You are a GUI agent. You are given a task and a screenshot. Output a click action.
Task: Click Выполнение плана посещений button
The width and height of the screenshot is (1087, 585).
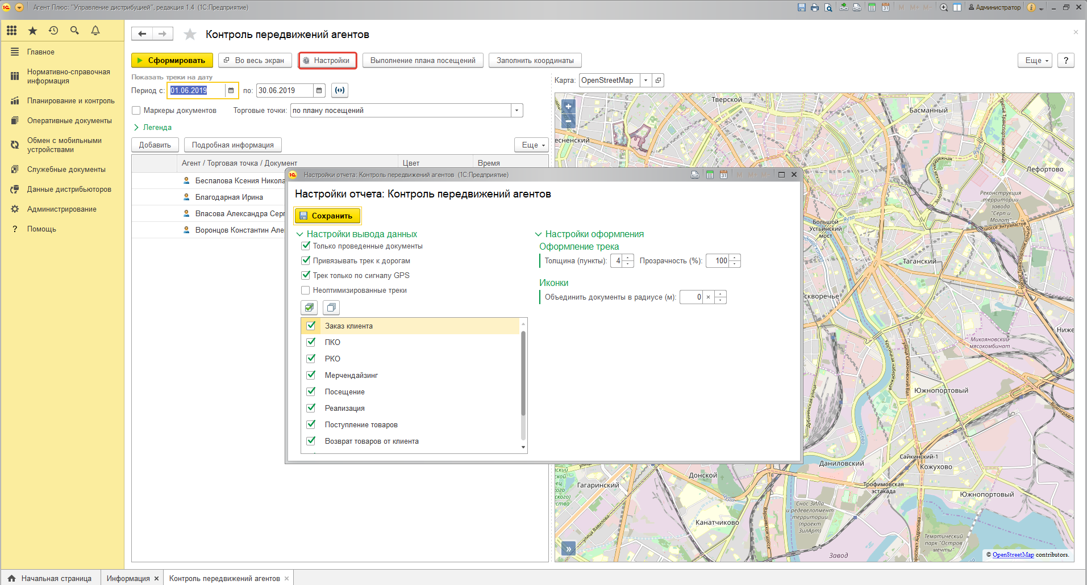(x=423, y=61)
